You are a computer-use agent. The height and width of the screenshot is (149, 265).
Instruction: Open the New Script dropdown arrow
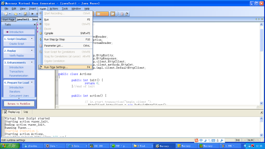(x=9, y=14)
